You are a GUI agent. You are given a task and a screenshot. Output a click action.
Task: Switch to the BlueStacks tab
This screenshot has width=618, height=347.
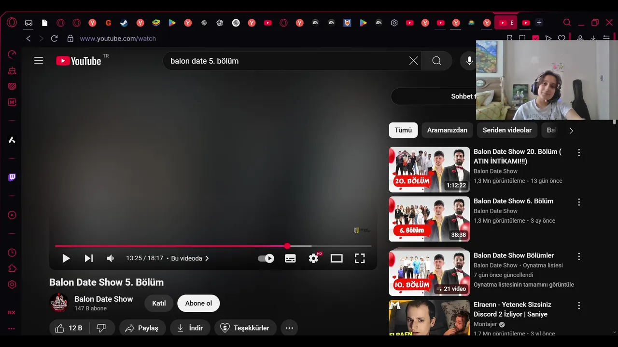click(156, 23)
